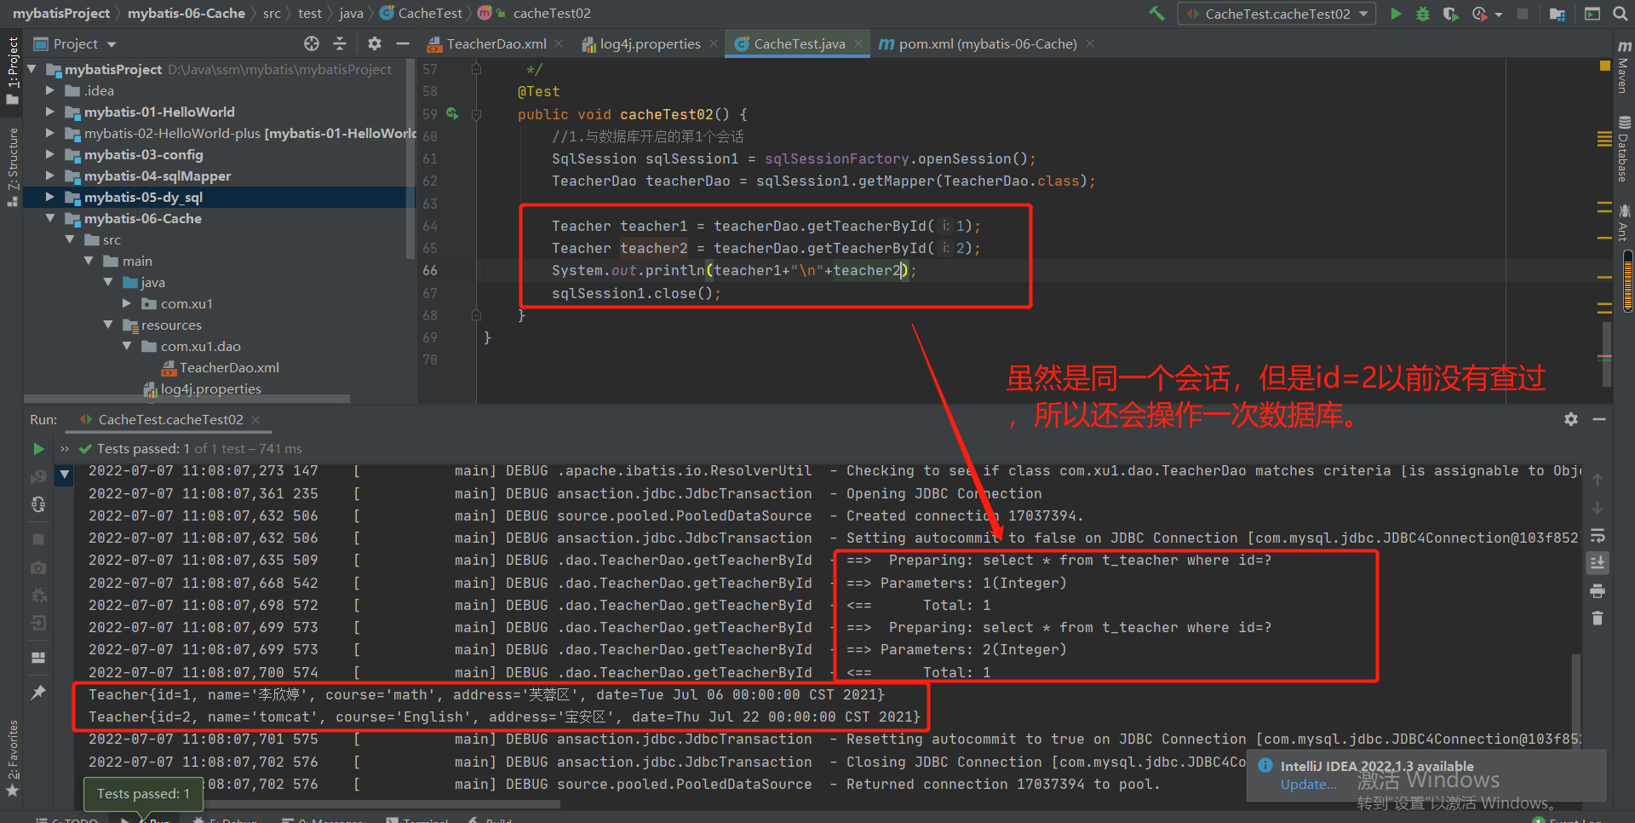Expand the mybatis-05-dy_sql module
Screen dimensions: 1635x823
click(49, 197)
